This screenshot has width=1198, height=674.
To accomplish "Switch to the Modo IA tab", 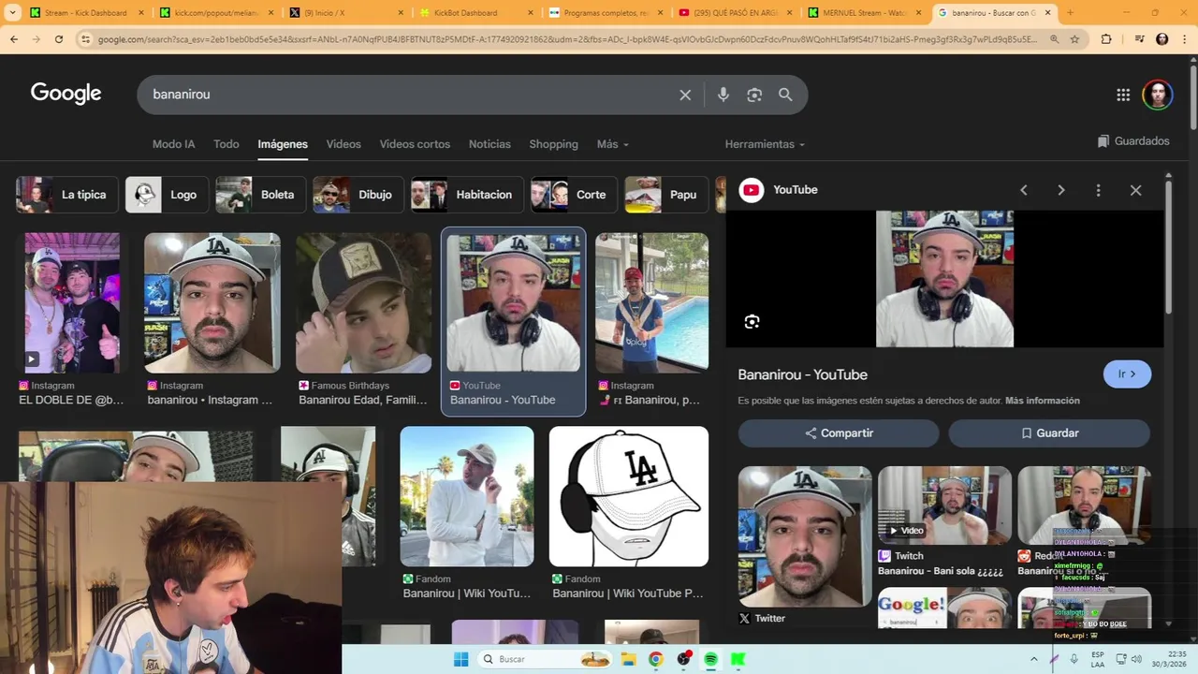I will tap(173, 144).
